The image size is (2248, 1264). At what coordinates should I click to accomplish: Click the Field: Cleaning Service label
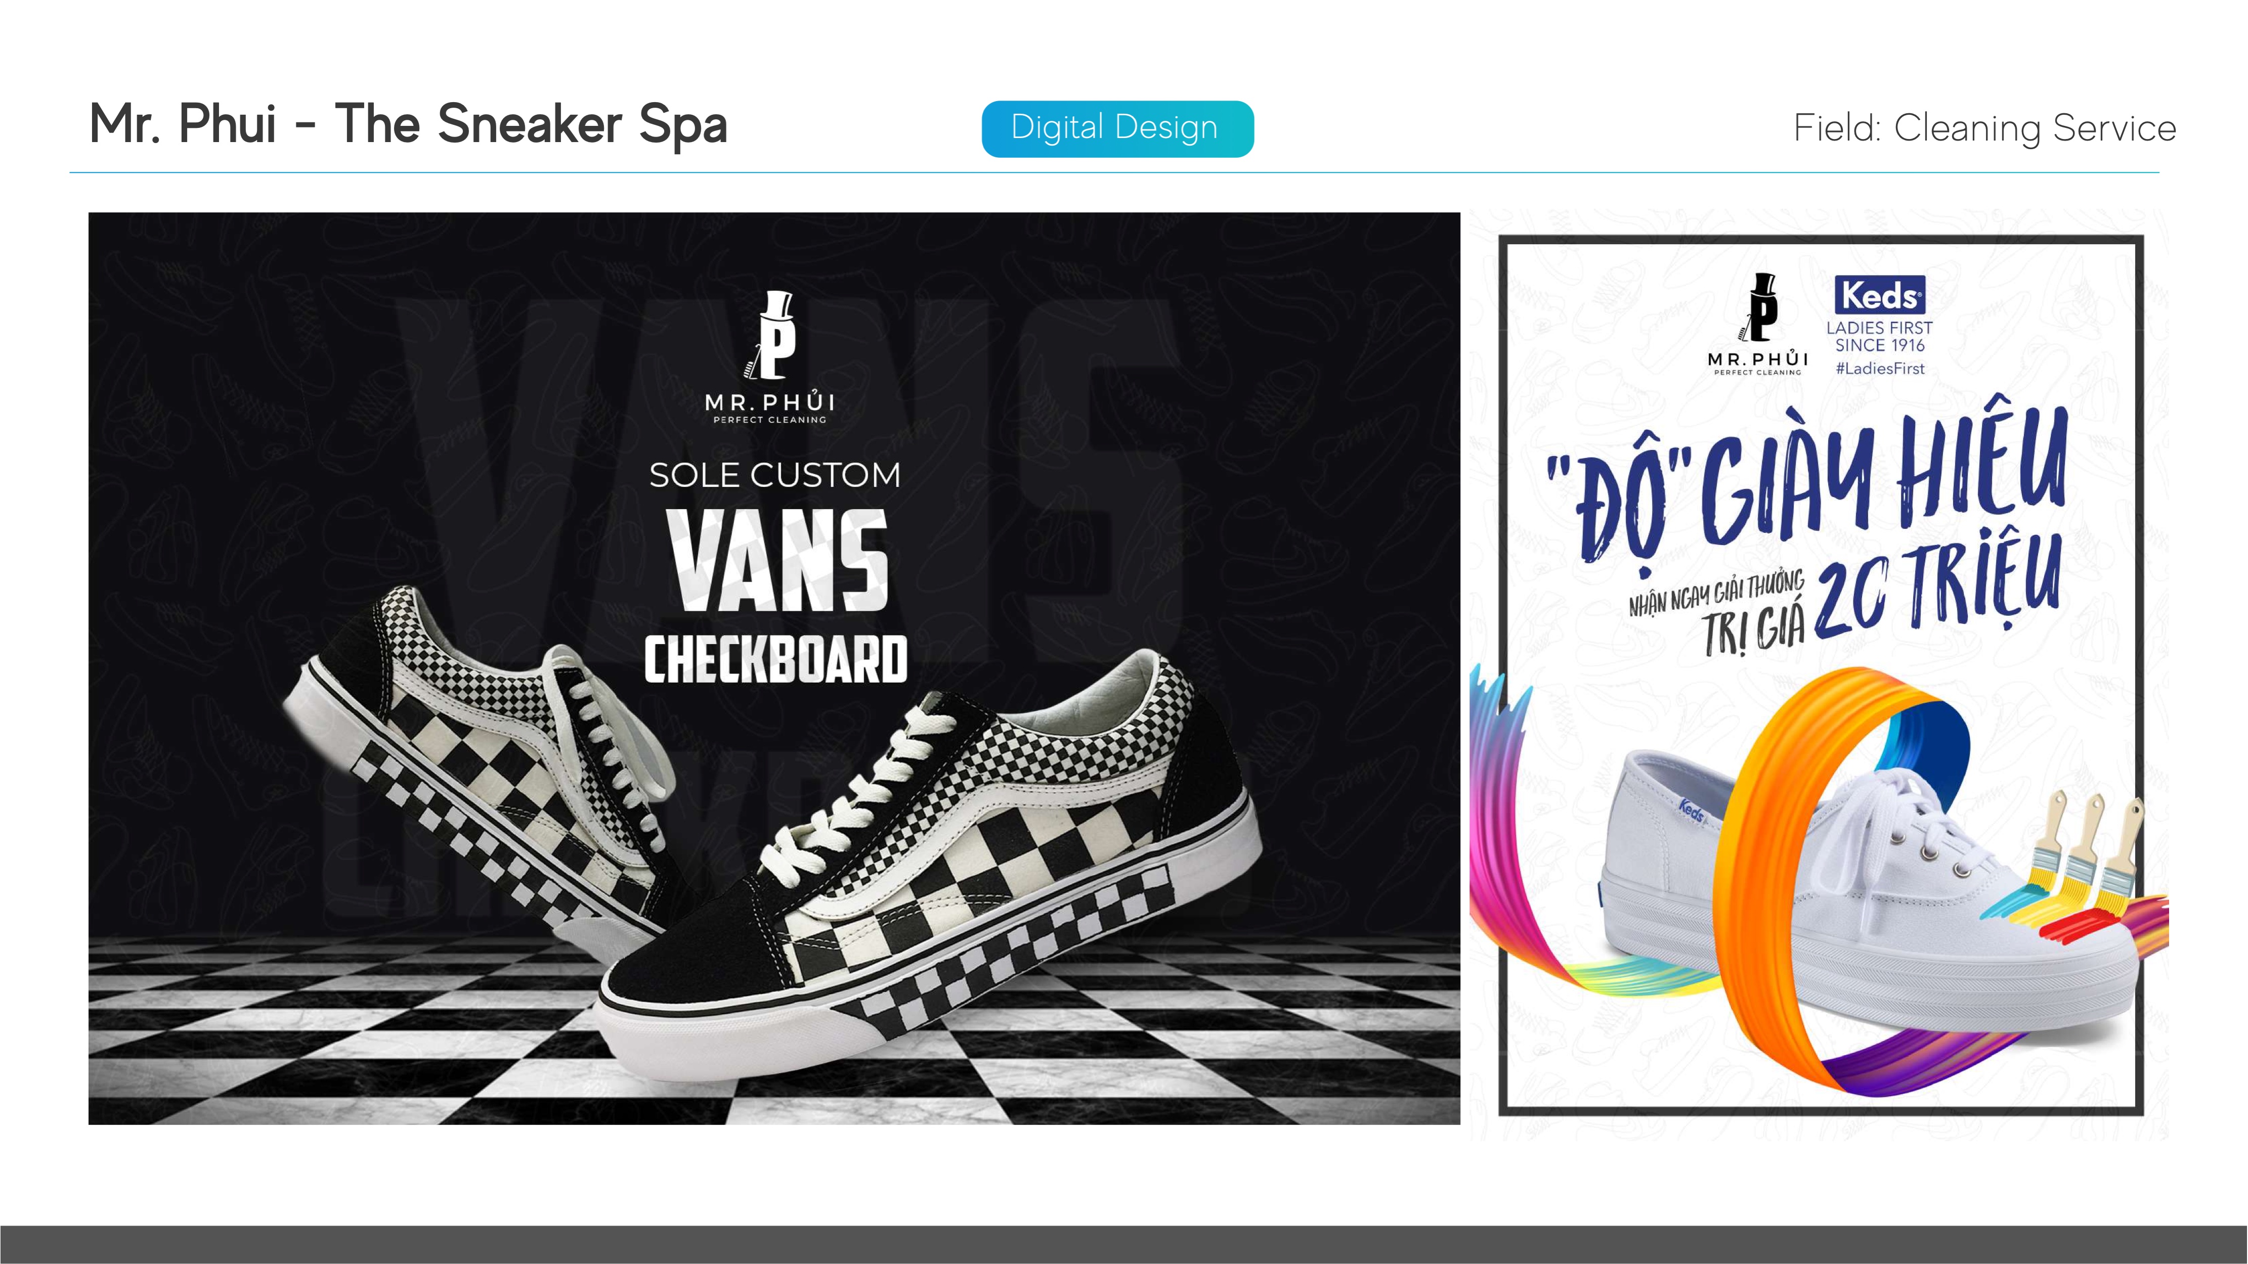coord(1984,128)
